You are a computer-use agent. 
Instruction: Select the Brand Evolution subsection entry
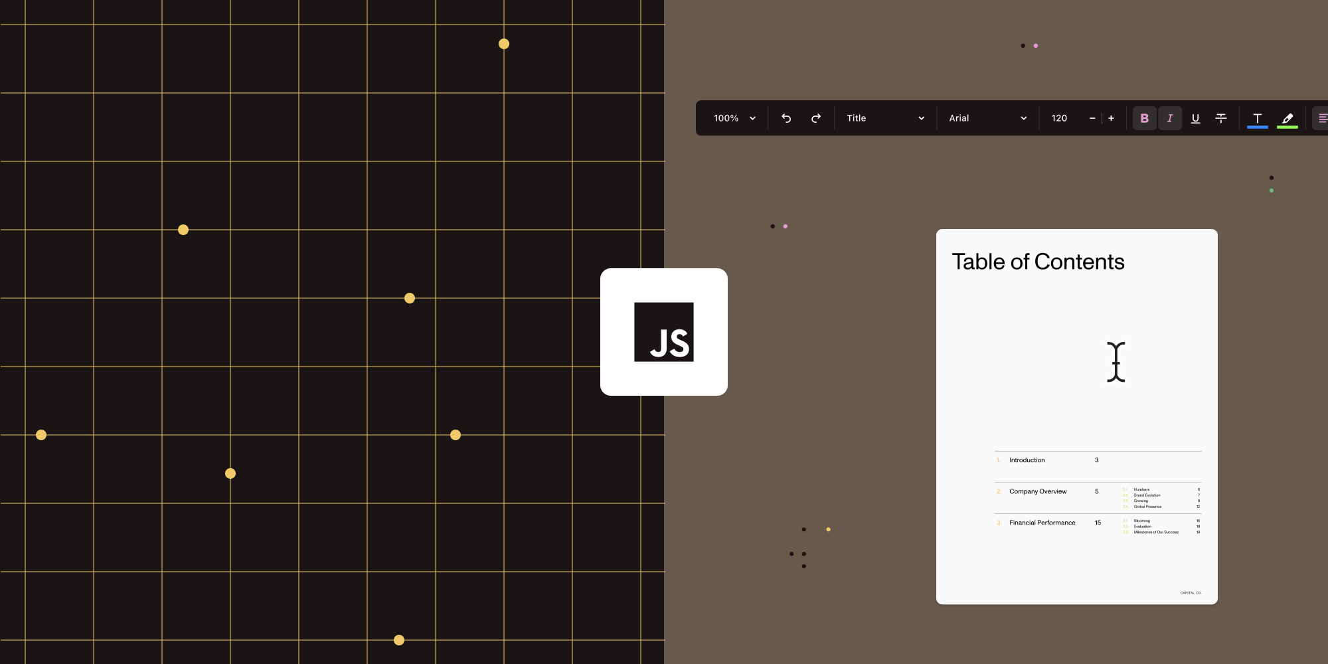pyautogui.click(x=1147, y=495)
